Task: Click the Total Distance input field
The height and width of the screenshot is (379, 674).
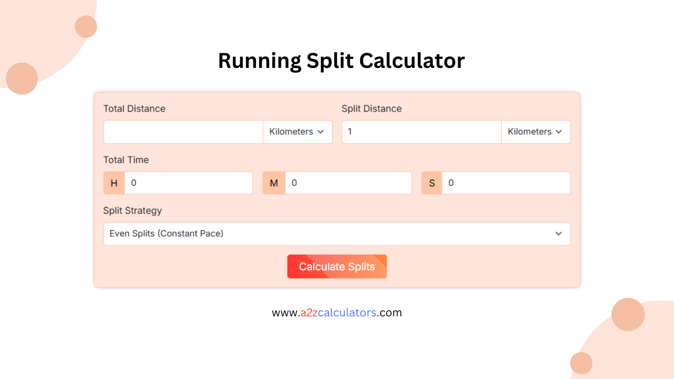Action: coord(183,132)
